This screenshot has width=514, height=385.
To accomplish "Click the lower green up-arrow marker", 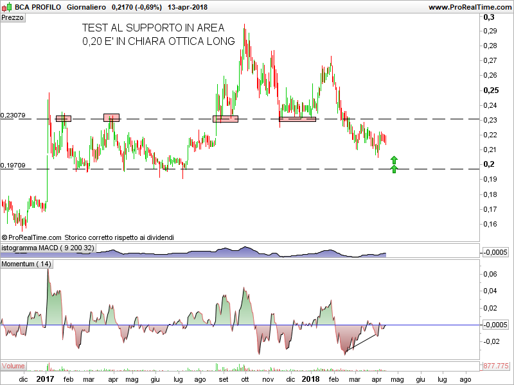I will click(x=394, y=169).
